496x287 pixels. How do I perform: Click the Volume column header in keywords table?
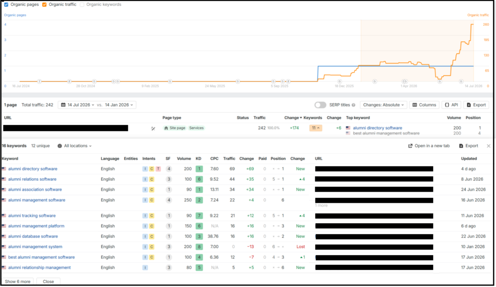pos(184,159)
